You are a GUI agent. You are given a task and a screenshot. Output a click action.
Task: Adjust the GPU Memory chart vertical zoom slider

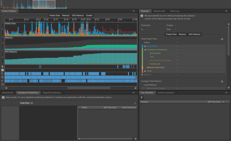pyautogui.click(x=2, y=58)
